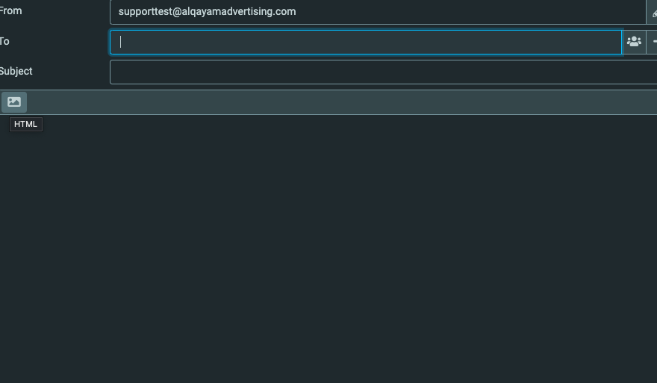Click the From field label
Image resolution: width=657 pixels, height=383 pixels.
click(10, 11)
